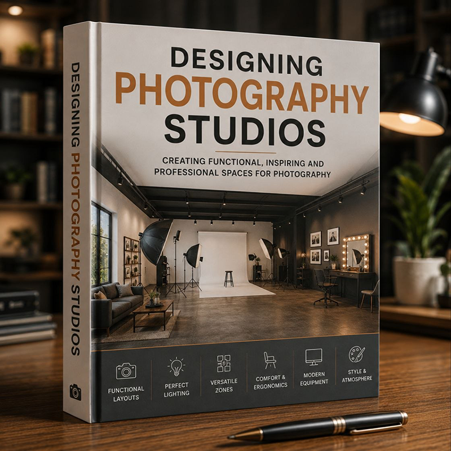Screen dimensions: 451x451
Task: Click the vertical spine title text
Action: 75,209
